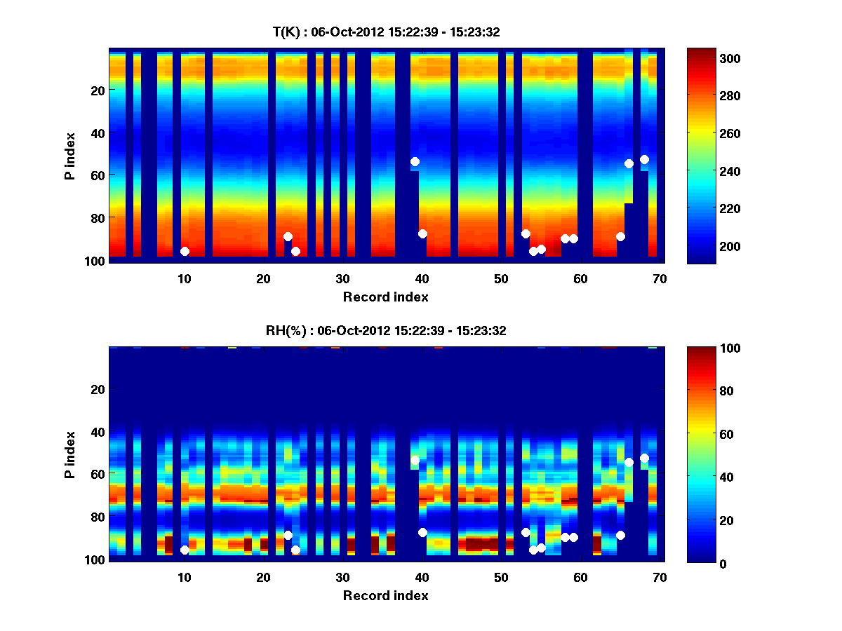Click the white marker at record 40 in RH plot
This screenshot has height=631, width=842.
pos(422,532)
